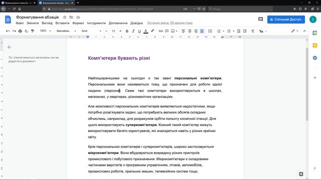Choose the text color
This screenshot has height=180, width=321.
click(146, 31)
